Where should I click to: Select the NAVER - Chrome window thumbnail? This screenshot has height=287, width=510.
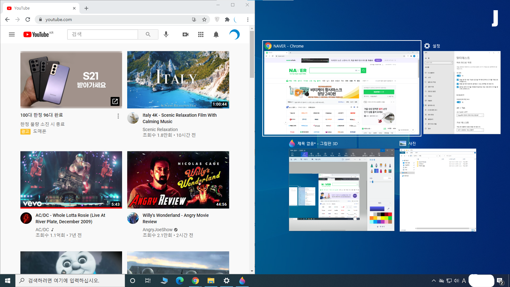tap(342, 88)
